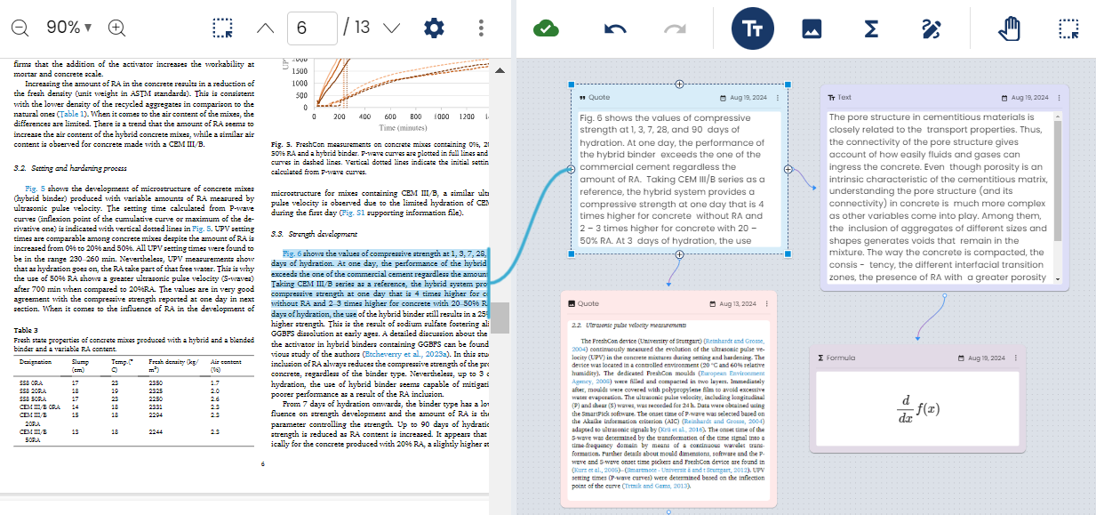Screen dimensions: 1096x515
Task: Click the green checkmark sync icon
Action: point(545,28)
